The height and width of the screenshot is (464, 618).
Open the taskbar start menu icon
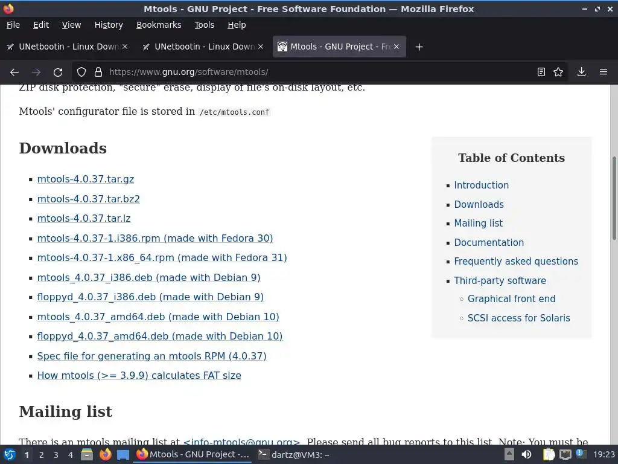10,455
